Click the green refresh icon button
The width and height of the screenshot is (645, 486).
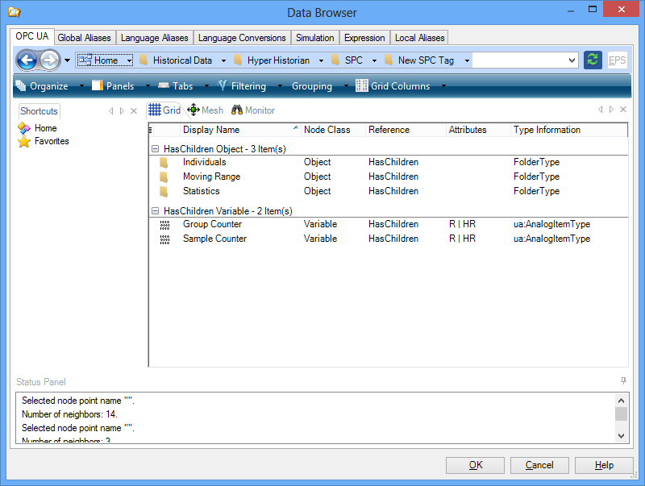(x=593, y=60)
